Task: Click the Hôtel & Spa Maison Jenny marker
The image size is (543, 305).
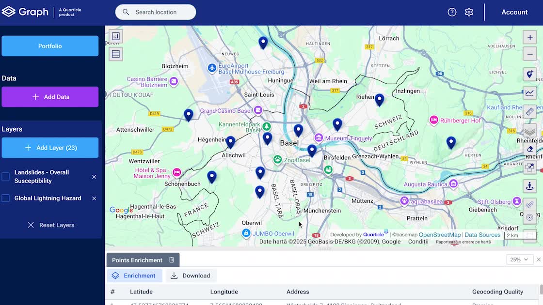Action: tap(176, 172)
